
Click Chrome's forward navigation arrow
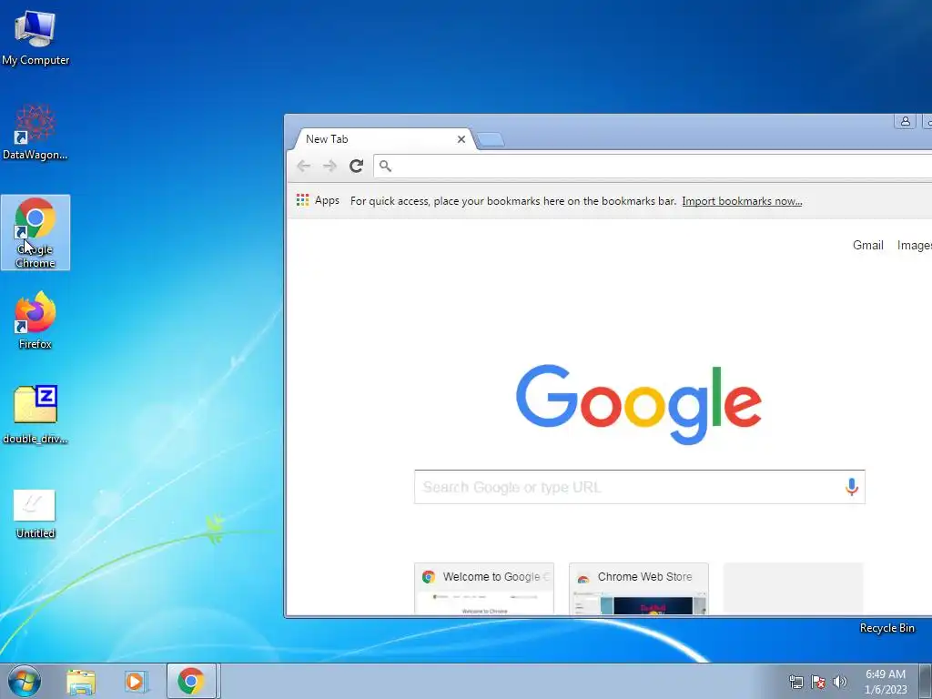pos(329,166)
